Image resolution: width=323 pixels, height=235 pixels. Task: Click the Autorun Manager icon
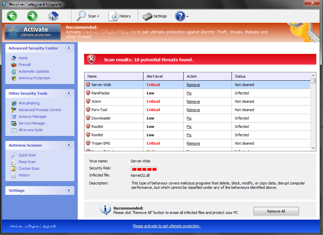pyautogui.click(x=14, y=117)
